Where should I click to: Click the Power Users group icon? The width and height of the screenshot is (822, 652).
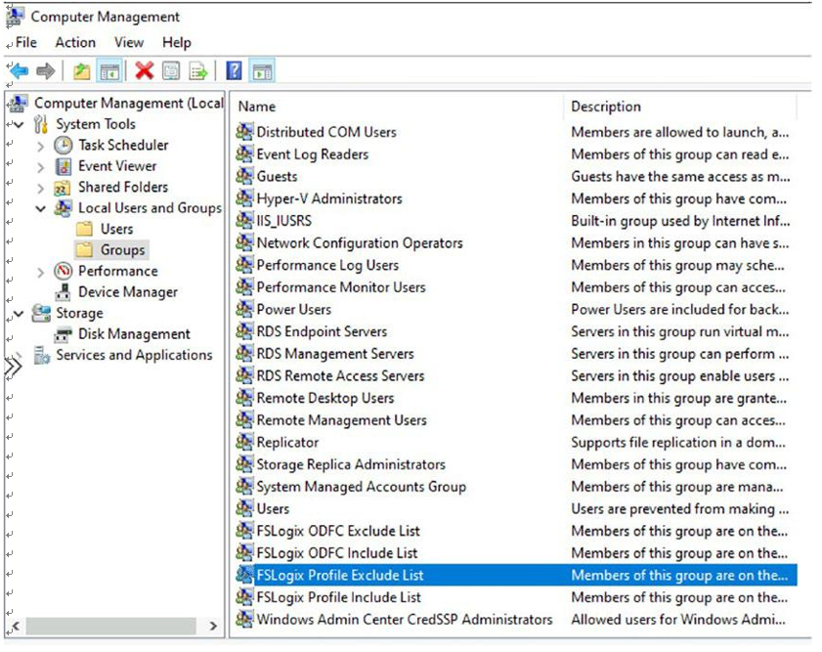pyautogui.click(x=244, y=309)
